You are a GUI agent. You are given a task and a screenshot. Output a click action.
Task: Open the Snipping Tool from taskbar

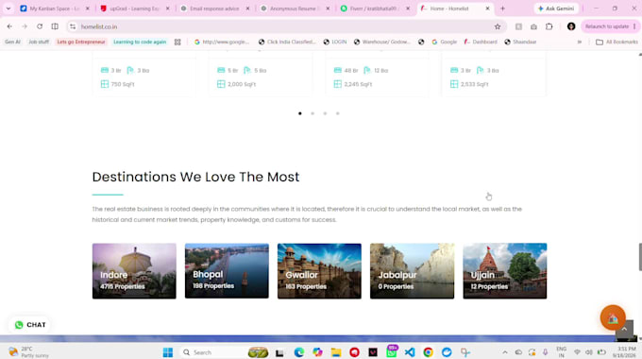click(x=465, y=352)
